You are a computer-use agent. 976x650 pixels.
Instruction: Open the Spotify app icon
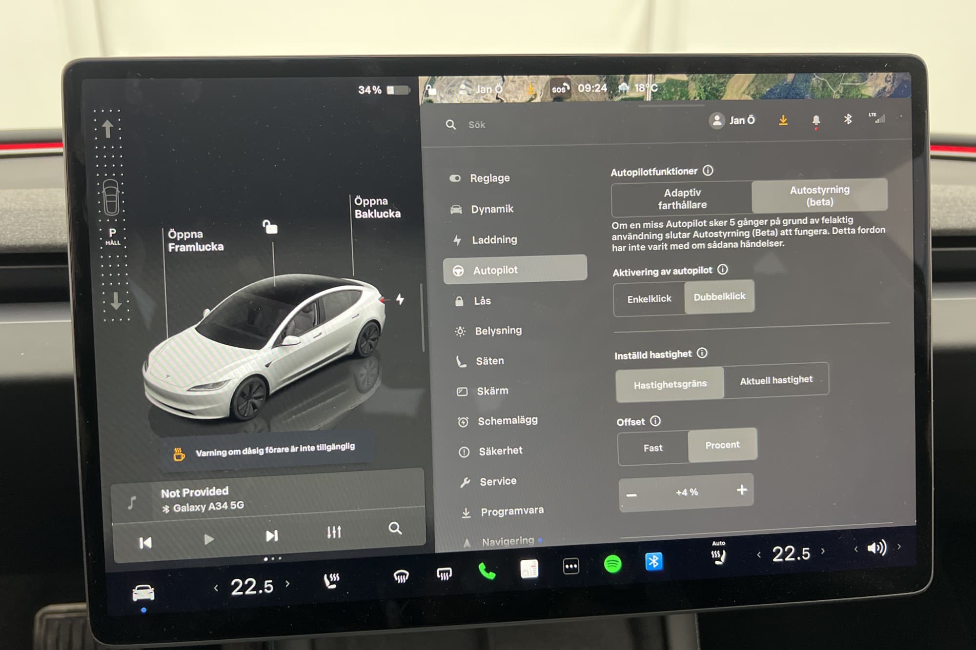click(612, 564)
